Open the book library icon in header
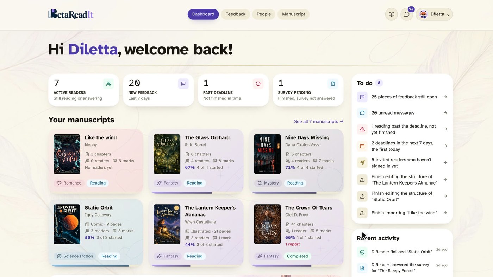This screenshot has height=277, width=493. (x=391, y=14)
